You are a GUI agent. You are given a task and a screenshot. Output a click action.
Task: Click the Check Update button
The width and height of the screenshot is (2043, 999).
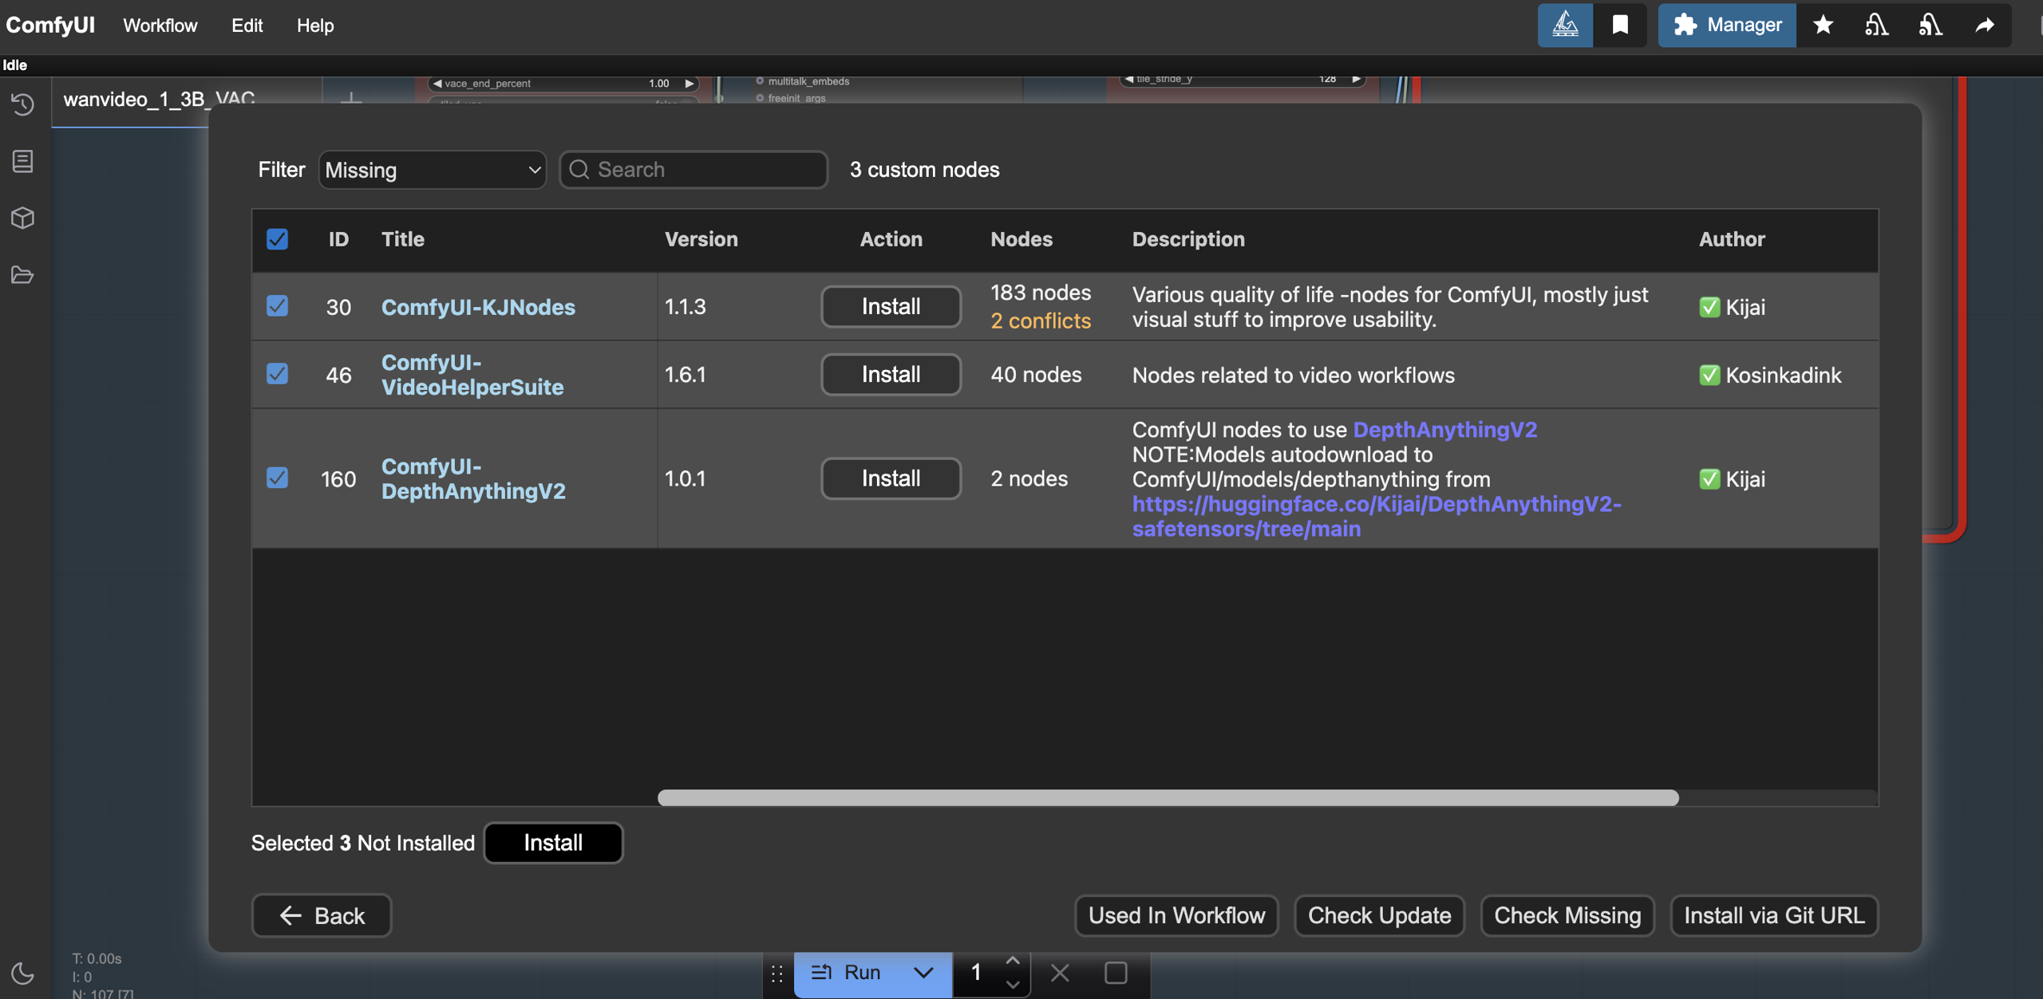coord(1379,915)
